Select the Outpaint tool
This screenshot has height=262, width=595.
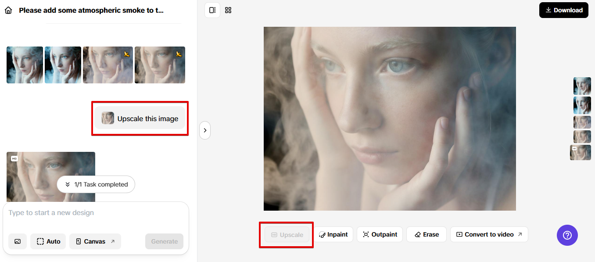380,234
